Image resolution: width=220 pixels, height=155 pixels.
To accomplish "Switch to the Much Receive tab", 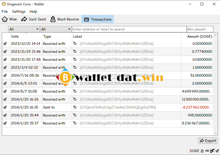I will pyautogui.click(x=65, y=19).
